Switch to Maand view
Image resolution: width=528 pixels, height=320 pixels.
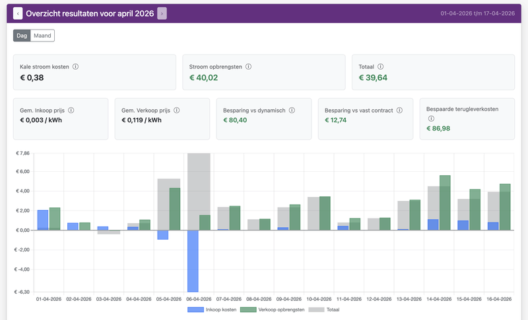click(x=42, y=36)
